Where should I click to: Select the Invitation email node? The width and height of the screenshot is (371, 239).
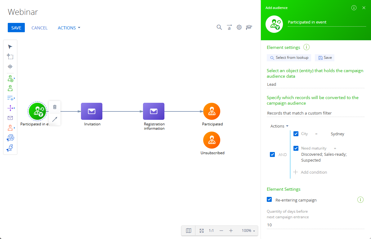(92, 111)
